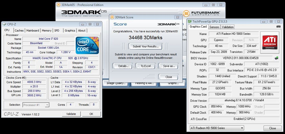Screen dimensions: 285x134
Task: Click the Close button in GPU-Z
Action: tap(272, 128)
